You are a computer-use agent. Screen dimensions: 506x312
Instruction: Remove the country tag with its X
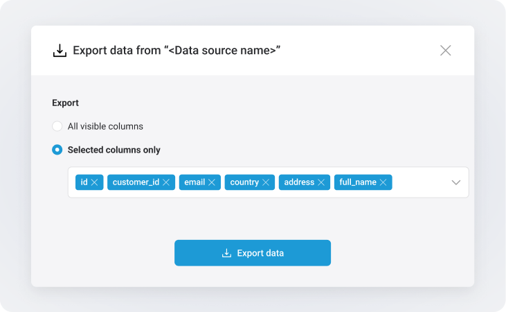tap(266, 182)
